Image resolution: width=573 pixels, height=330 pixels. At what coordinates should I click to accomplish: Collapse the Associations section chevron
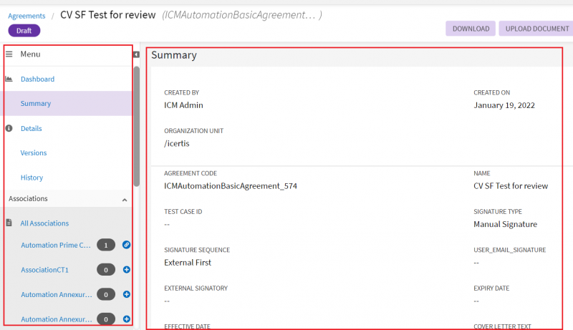point(125,200)
